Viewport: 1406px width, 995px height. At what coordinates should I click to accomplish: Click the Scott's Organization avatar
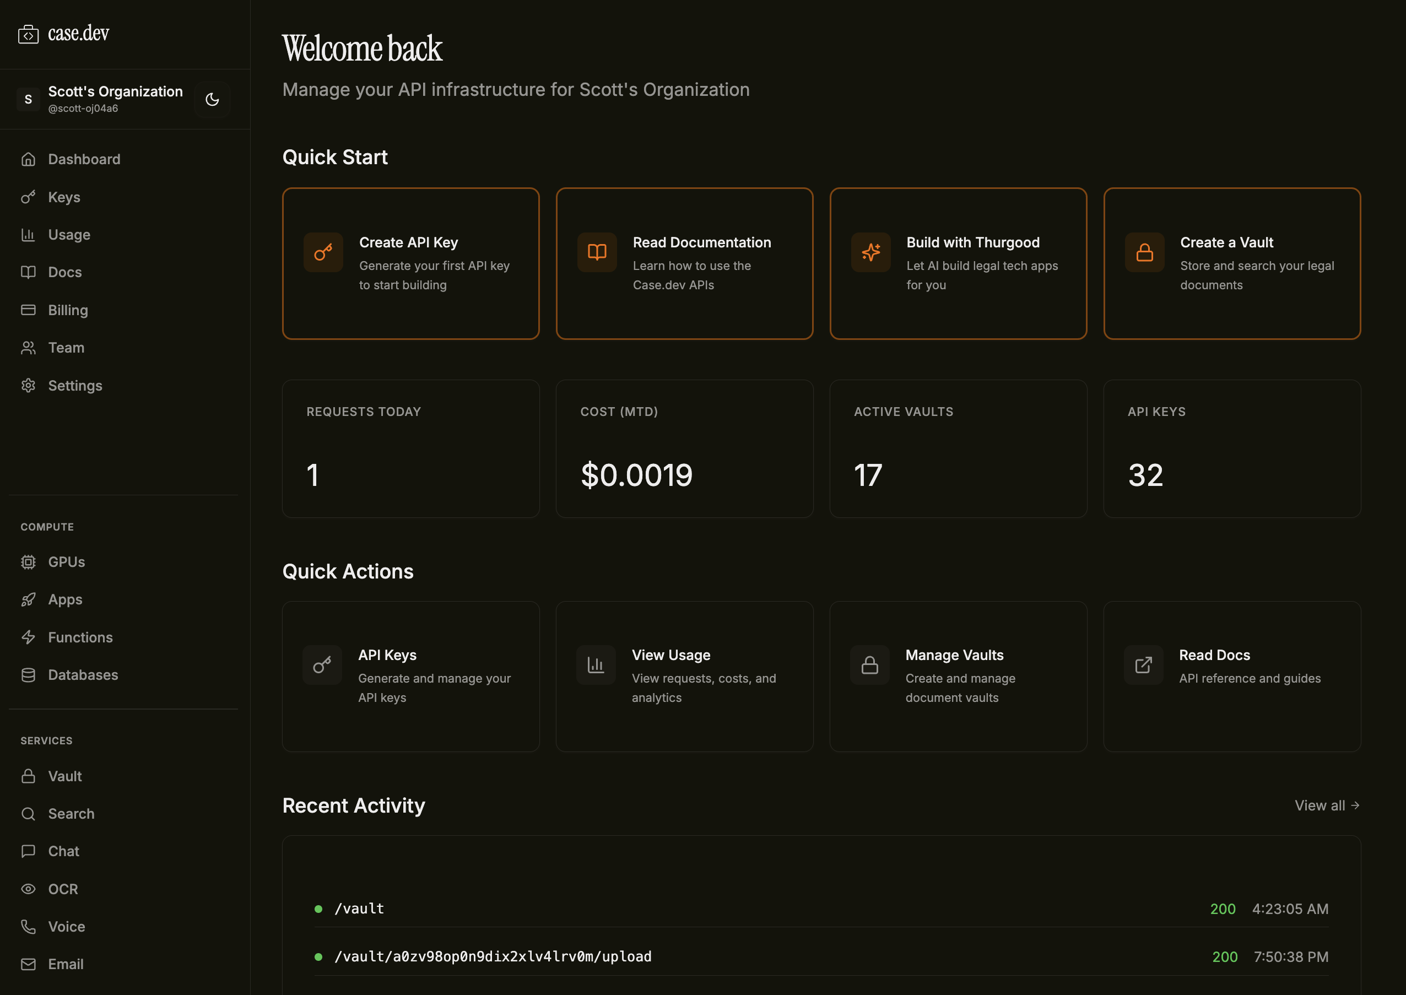click(x=28, y=99)
